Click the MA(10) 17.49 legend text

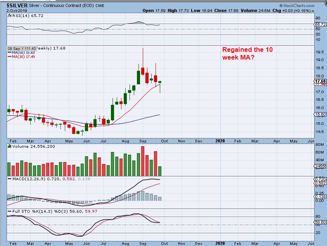23,56
